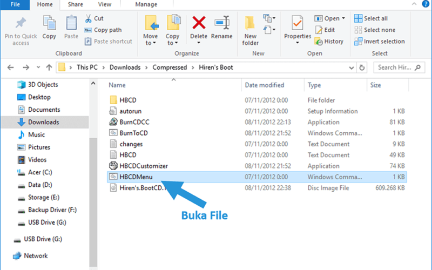Screen dimensions: 432x270
Task: Collapse the ribbon with the chevron
Action: tap(414, 4)
